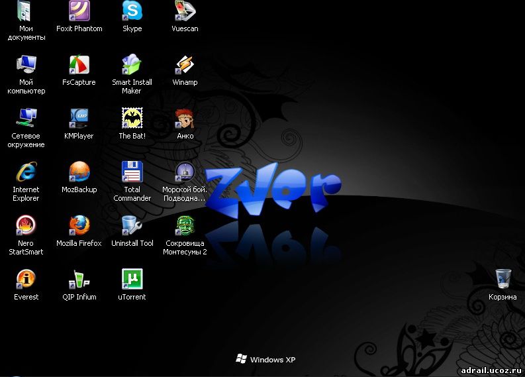Open the Мои документы folder icon
The image size is (525, 377).
[x=25, y=11]
